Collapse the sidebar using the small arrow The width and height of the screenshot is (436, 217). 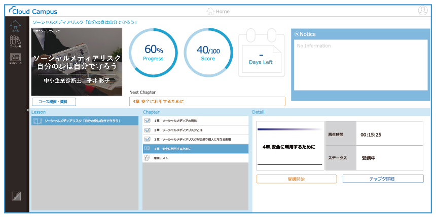click(x=28, y=110)
